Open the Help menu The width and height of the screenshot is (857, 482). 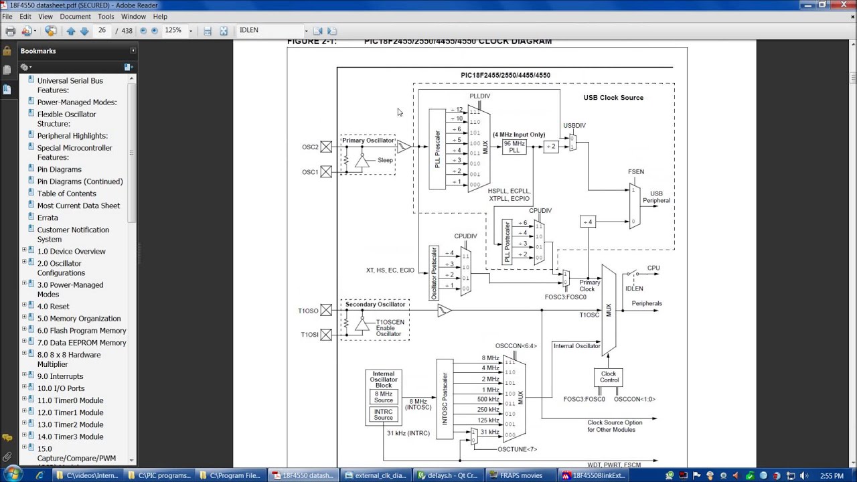160,16
